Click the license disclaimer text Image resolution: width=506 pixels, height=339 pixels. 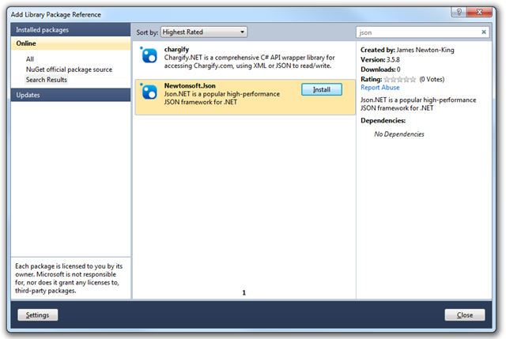tap(69, 278)
